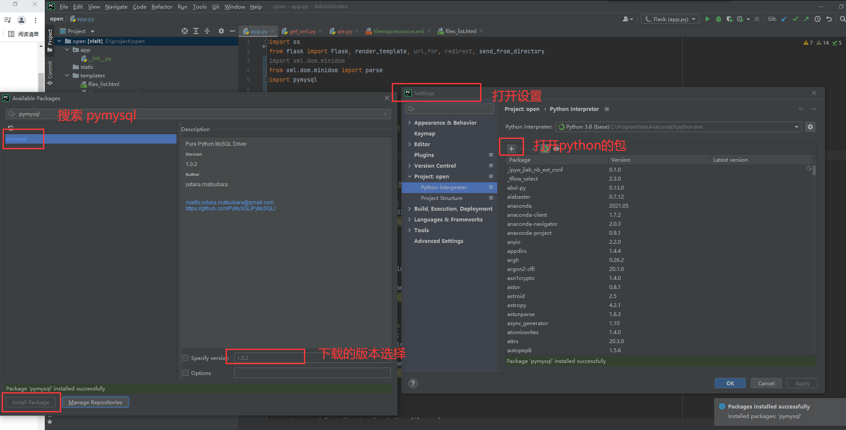Open Project panel gear options
This screenshot has width=846, height=430.
pos(221,31)
